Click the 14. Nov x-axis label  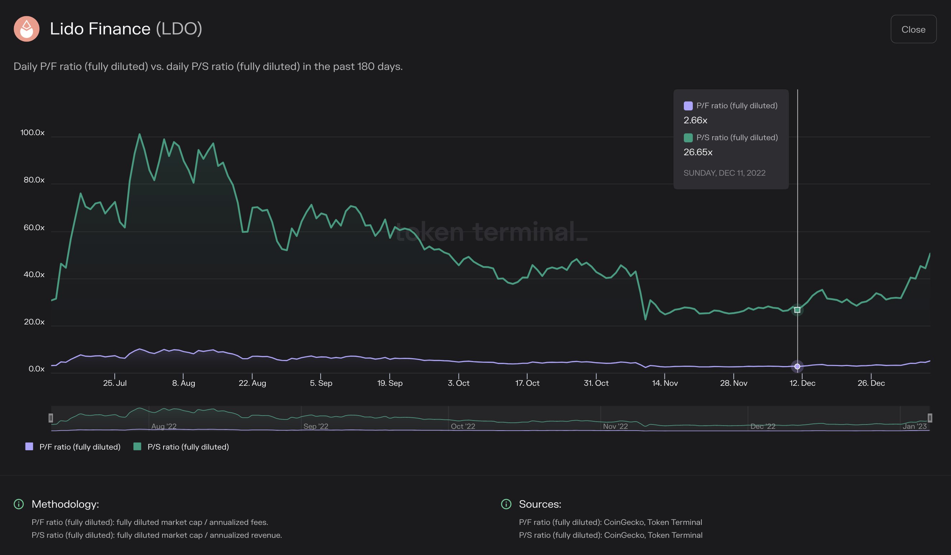point(664,383)
